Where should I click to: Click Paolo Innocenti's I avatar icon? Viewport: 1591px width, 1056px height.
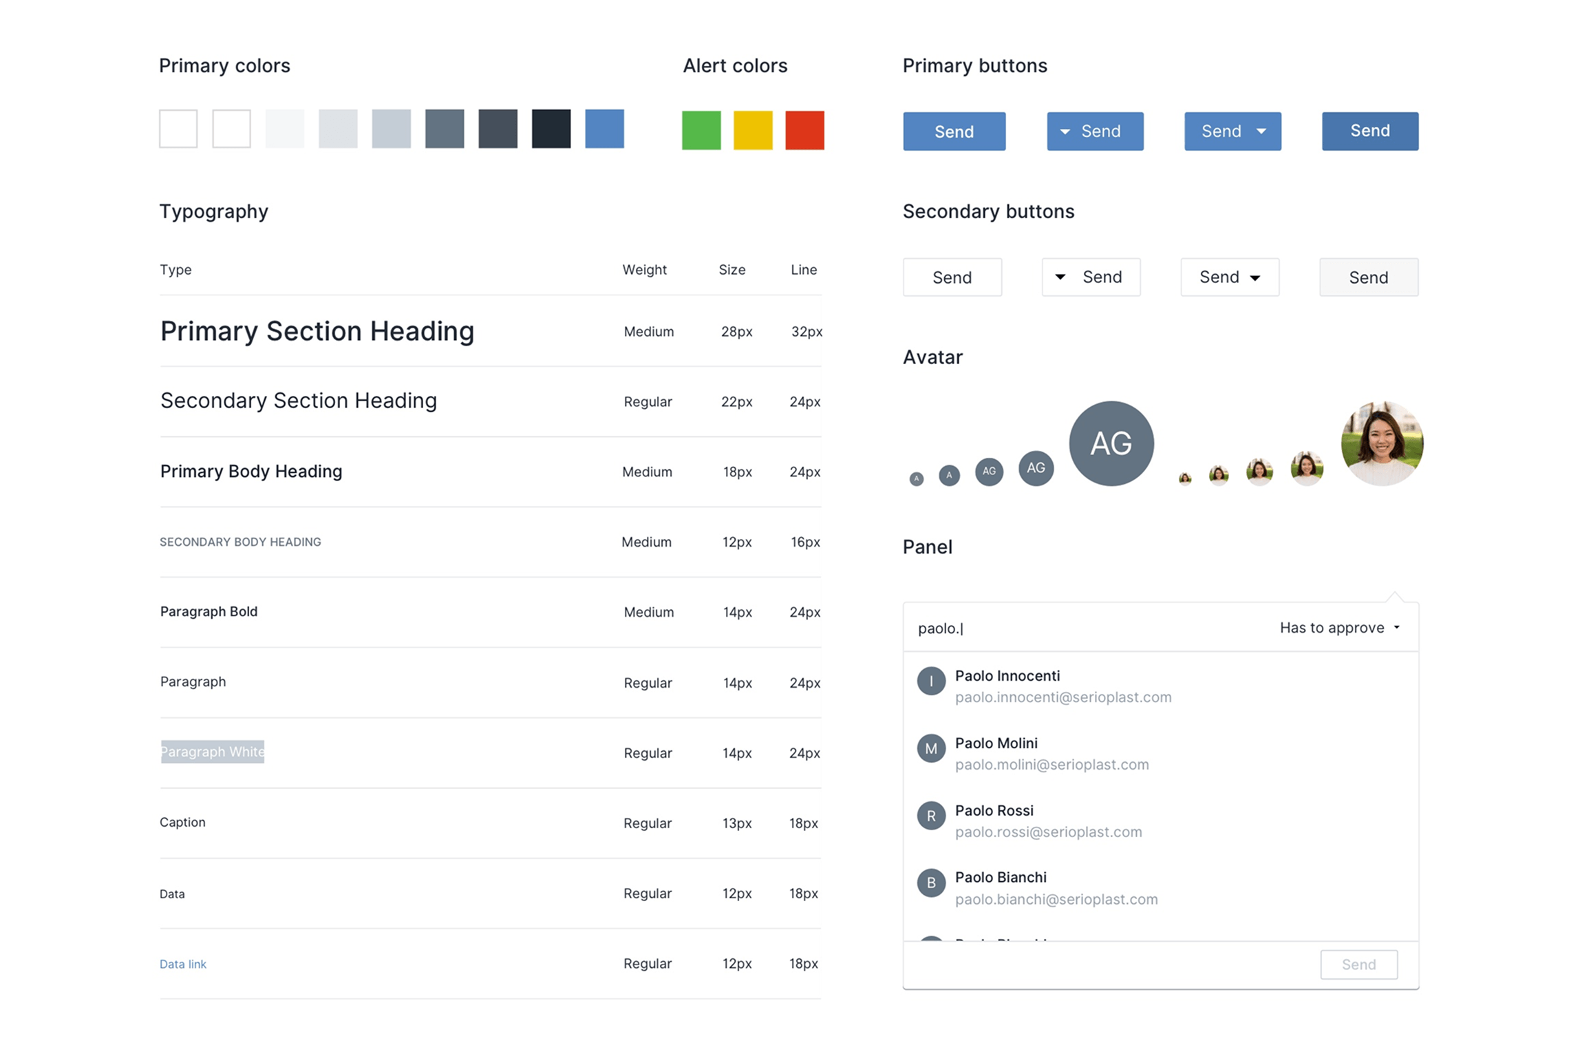pos(930,681)
